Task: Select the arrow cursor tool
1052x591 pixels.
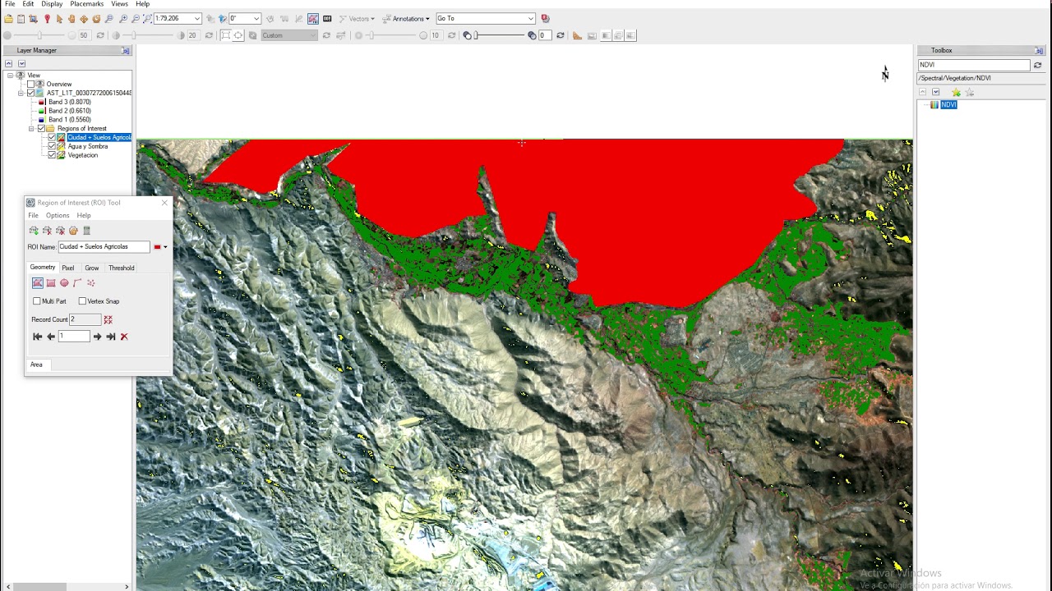Action: 59,19
